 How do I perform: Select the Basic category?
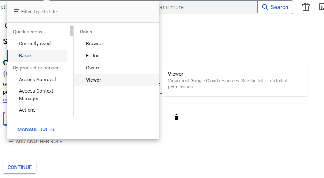point(25,56)
